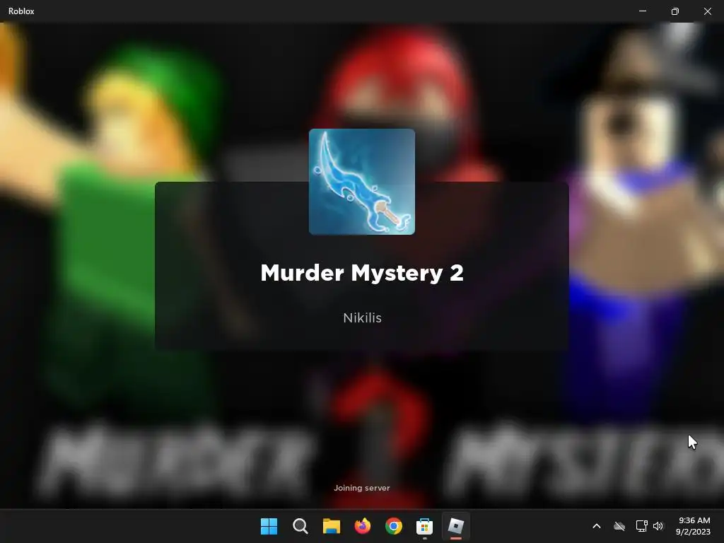Click the OneDrive cloud tray icon
The height and width of the screenshot is (543, 724).
click(x=619, y=526)
